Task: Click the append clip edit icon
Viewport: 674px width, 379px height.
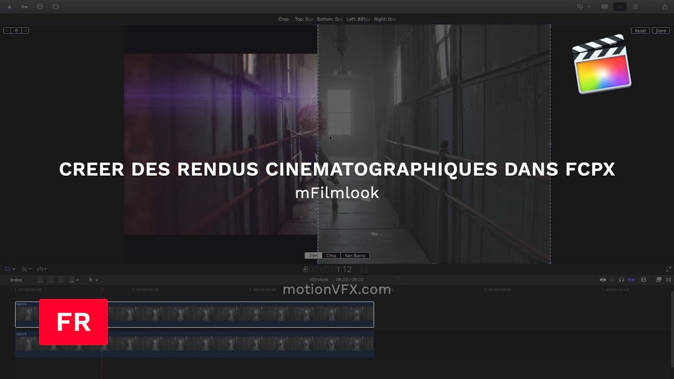Action: (x=61, y=280)
